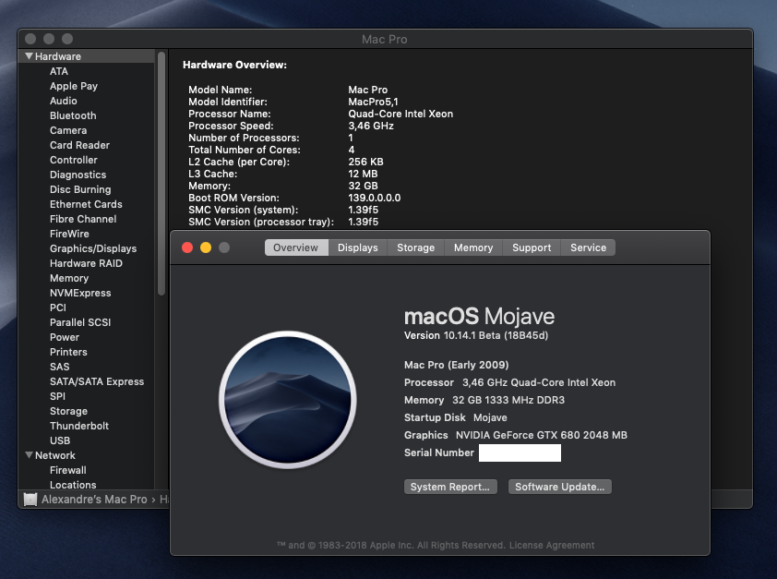Select FireWire in the sidebar
Image resolution: width=777 pixels, height=579 pixels.
pos(69,234)
